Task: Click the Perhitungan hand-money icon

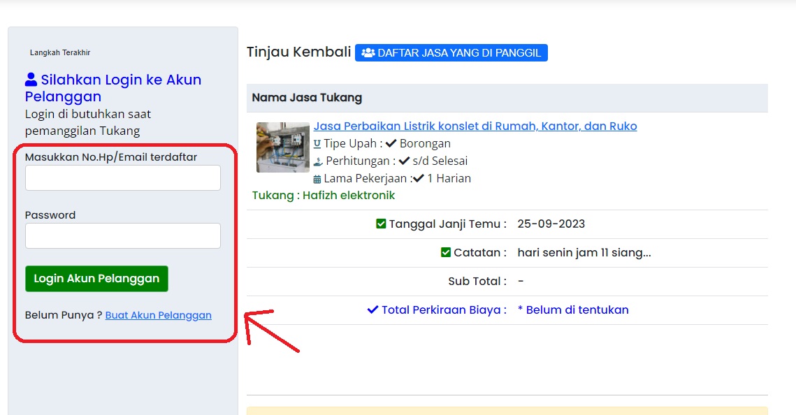Action: (x=318, y=161)
